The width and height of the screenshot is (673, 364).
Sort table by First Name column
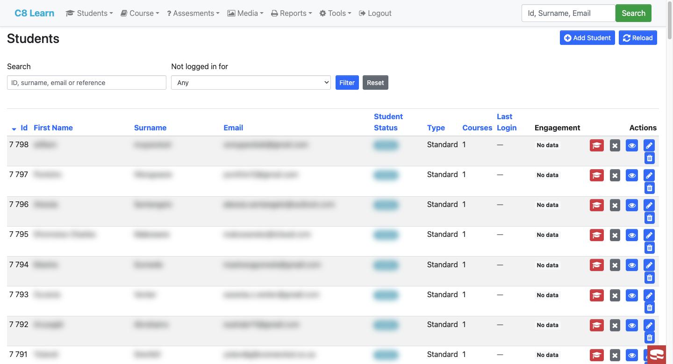[53, 128]
